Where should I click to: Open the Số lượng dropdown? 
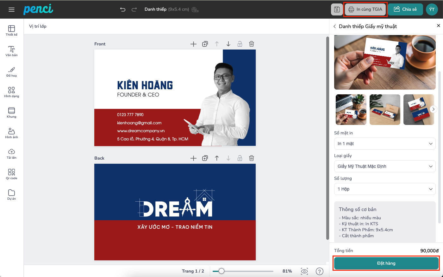point(384,189)
